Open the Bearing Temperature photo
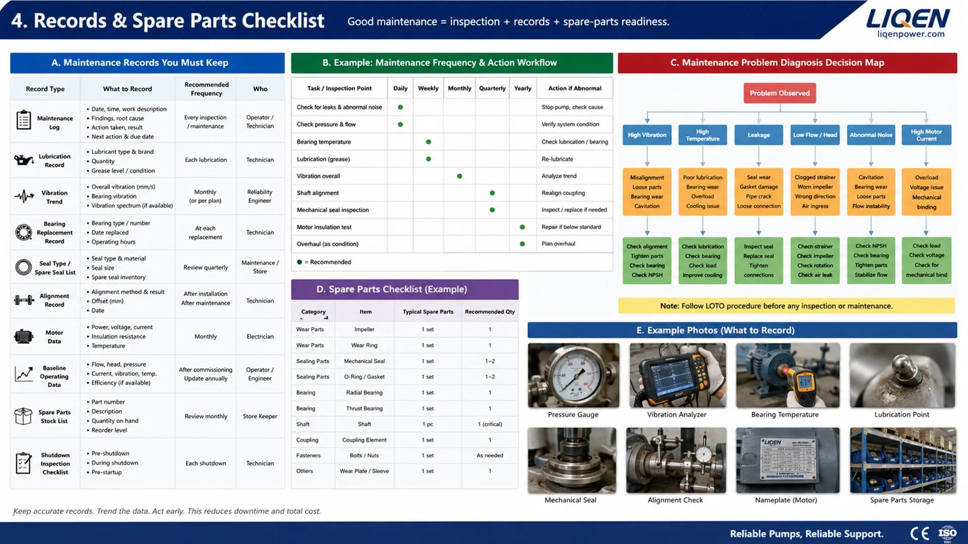The width and height of the screenshot is (968, 544). (788, 375)
